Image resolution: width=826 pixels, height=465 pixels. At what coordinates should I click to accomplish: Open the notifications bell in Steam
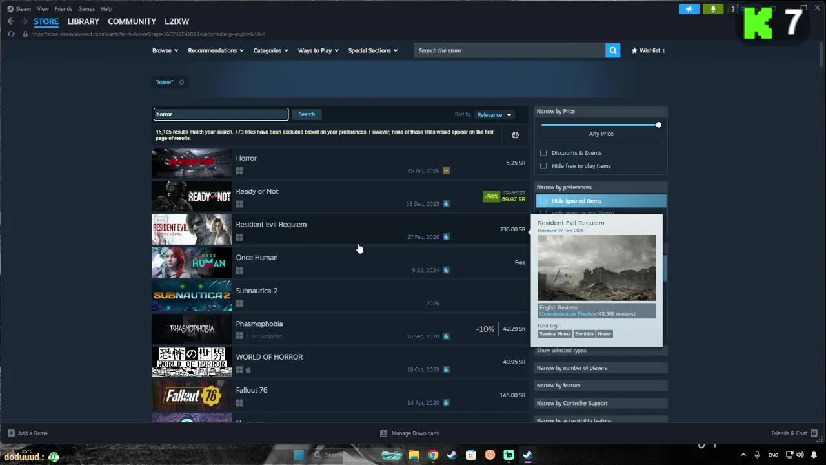pos(713,9)
